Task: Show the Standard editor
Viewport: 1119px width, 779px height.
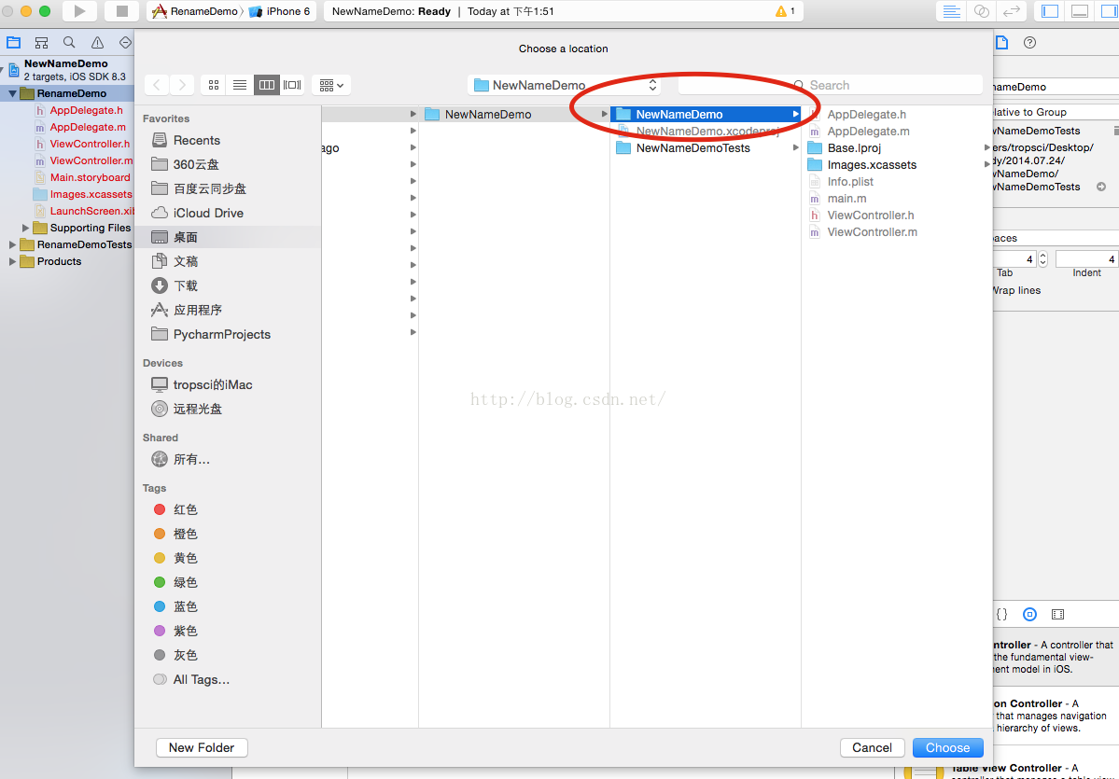Action: coord(951,11)
